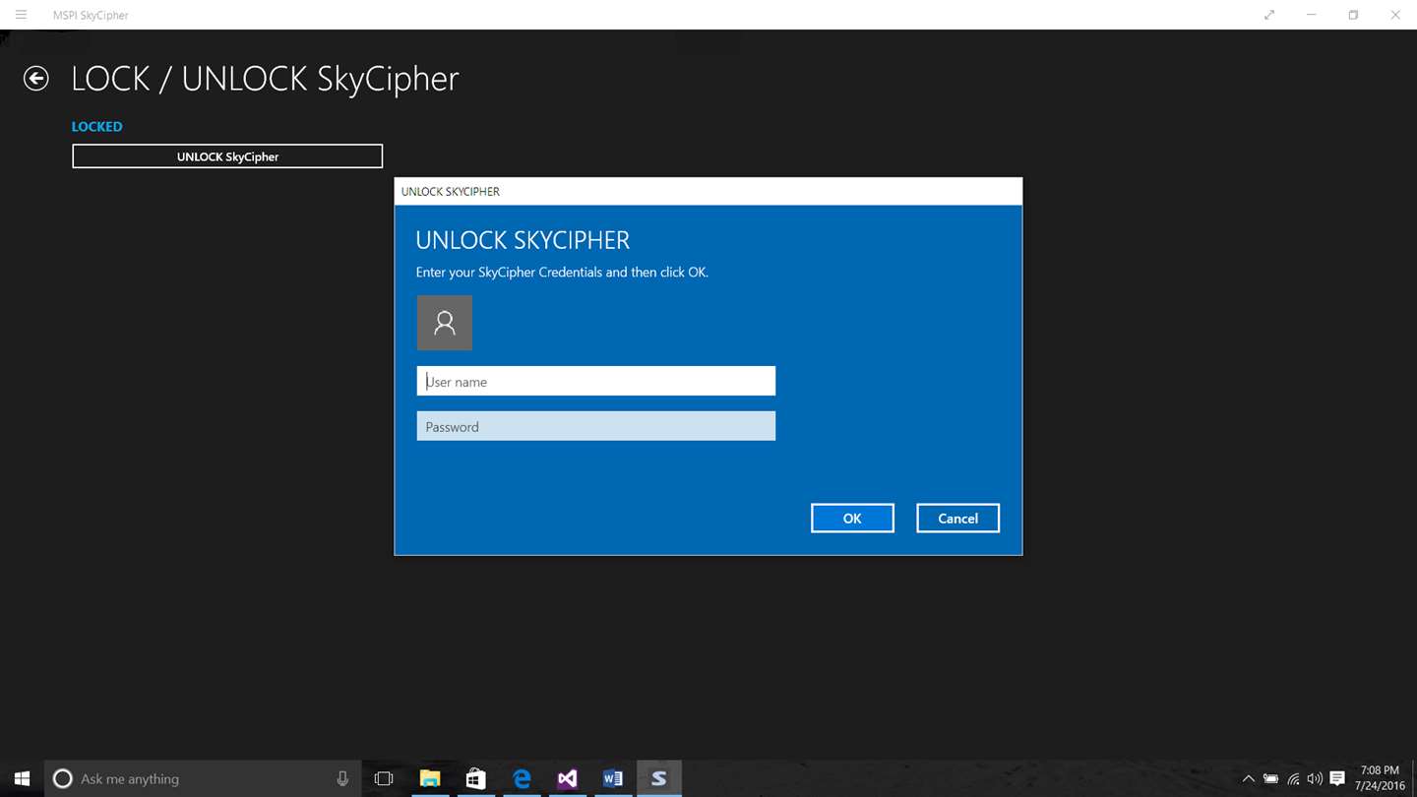Click the UNLOCK SKYCIPHER dialog title bar
The height and width of the screenshot is (797, 1417).
(x=708, y=191)
